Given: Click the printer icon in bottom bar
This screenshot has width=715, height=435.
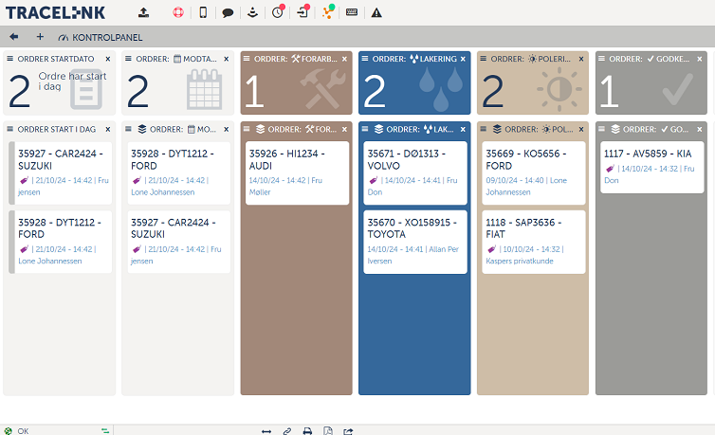Looking at the screenshot, I should pos(307,430).
